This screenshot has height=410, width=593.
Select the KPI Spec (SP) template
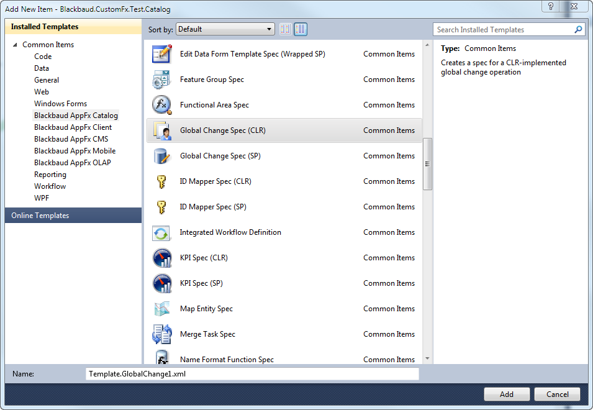284,283
